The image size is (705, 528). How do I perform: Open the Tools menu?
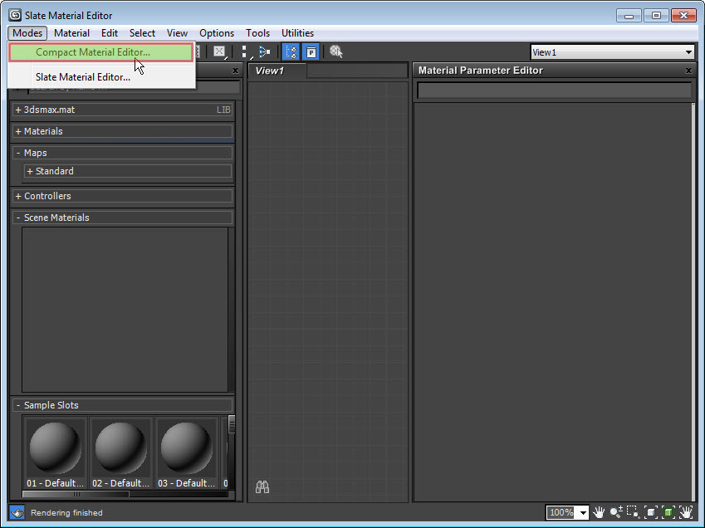[257, 33]
